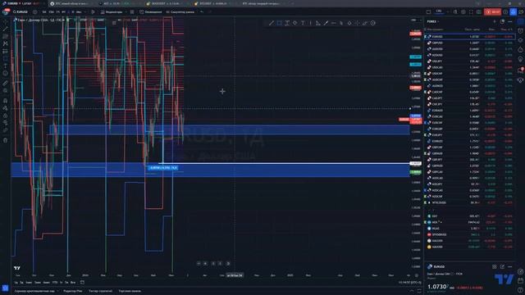This screenshot has width=525, height=295.
Task: Take a chart snapshot
Action: (x=479, y=12)
